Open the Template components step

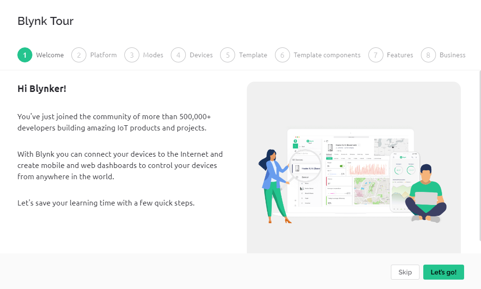tap(327, 55)
